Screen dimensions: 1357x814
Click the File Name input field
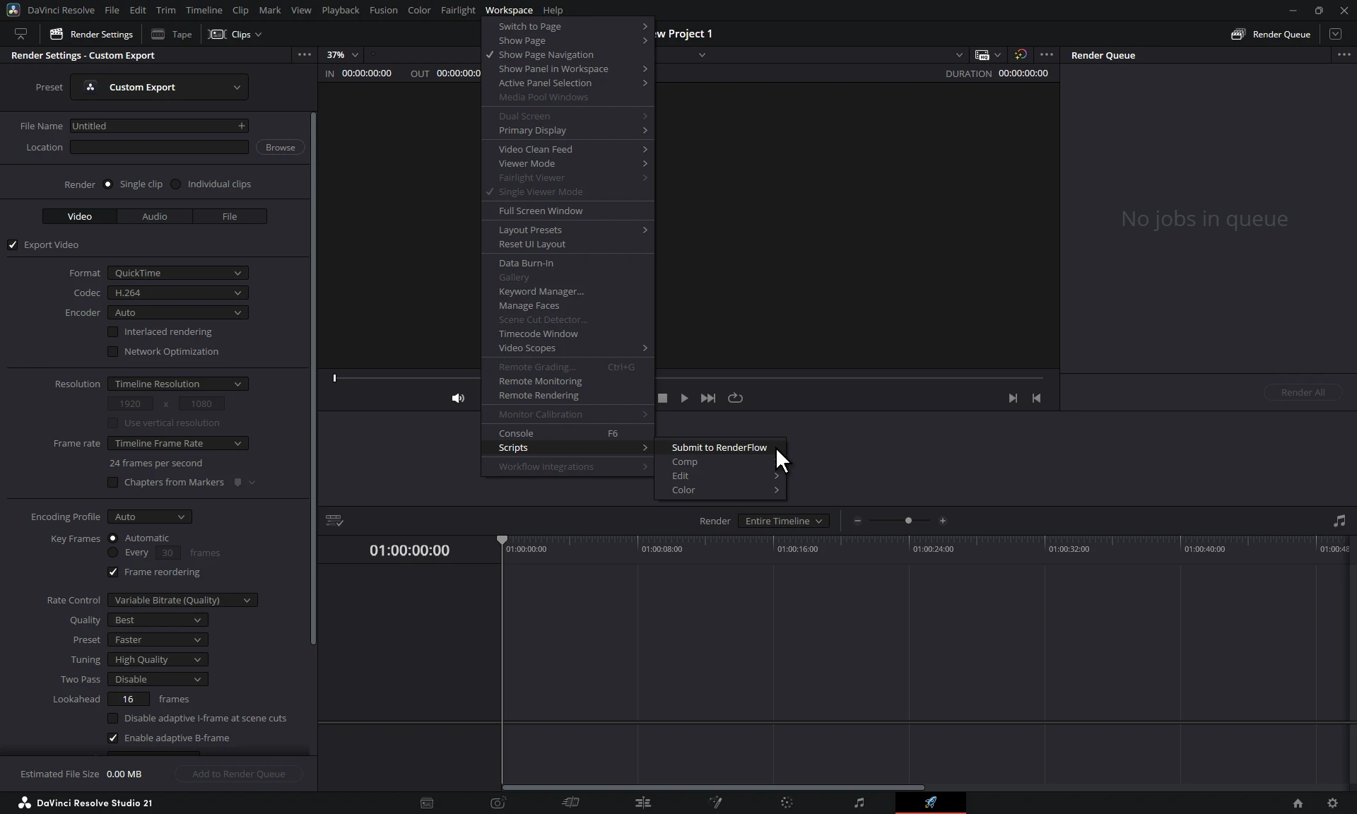[x=159, y=126]
